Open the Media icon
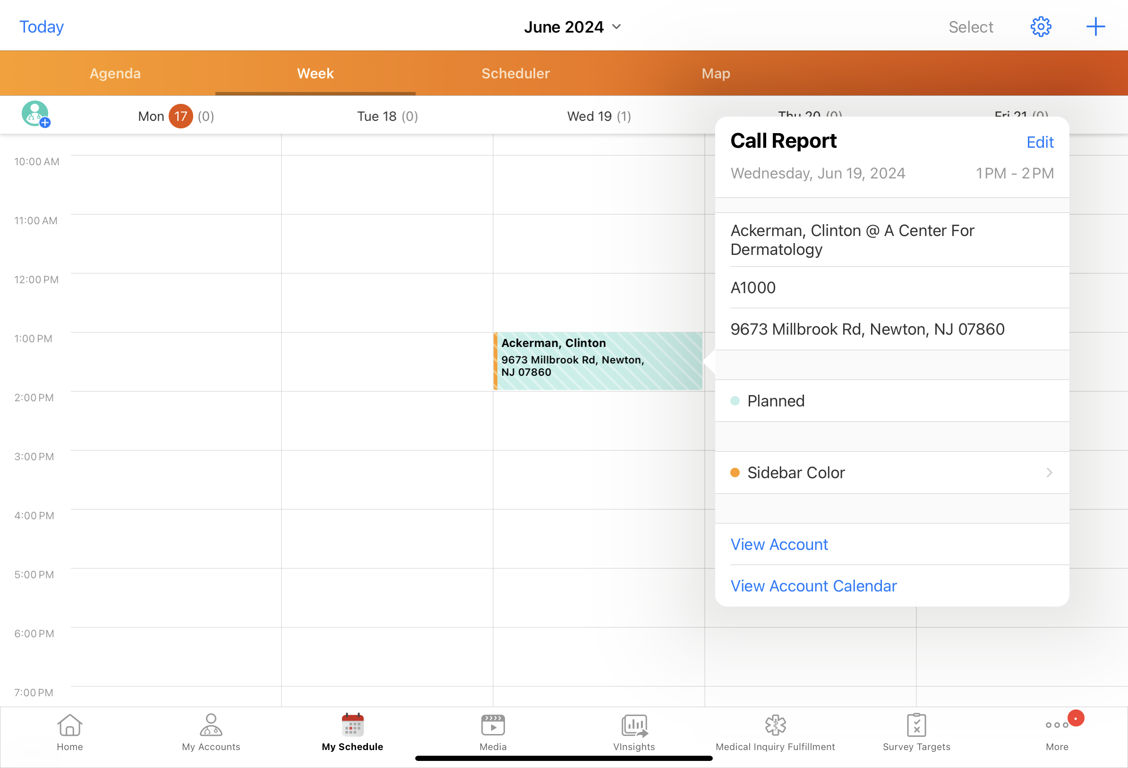The height and width of the screenshot is (768, 1128). pyautogui.click(x=493, y=726)
